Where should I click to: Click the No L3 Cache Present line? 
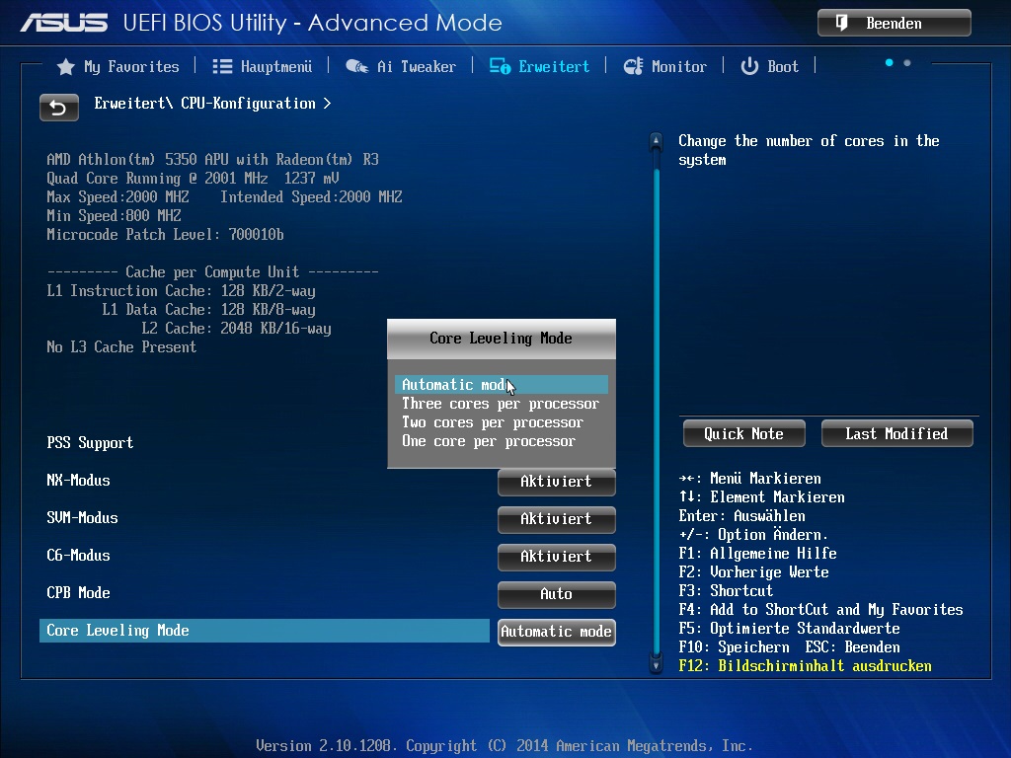coord(121,347)
